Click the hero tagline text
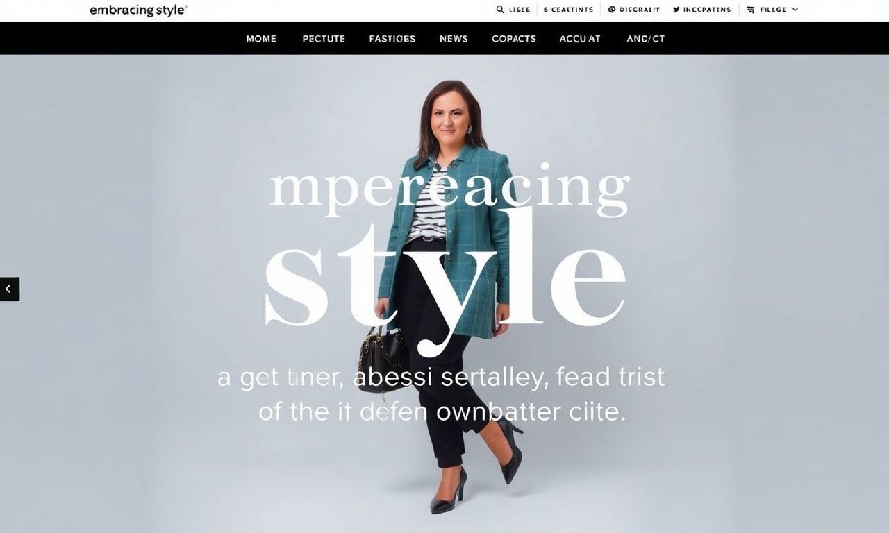The width and height of the screenshot is (889, 533). click(x=442, y=394)
